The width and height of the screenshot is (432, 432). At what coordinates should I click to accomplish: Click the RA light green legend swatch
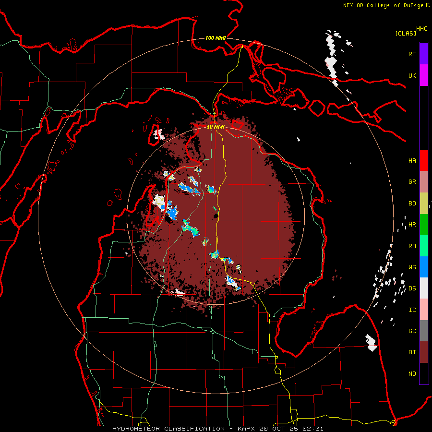click(x=424, y=246)
